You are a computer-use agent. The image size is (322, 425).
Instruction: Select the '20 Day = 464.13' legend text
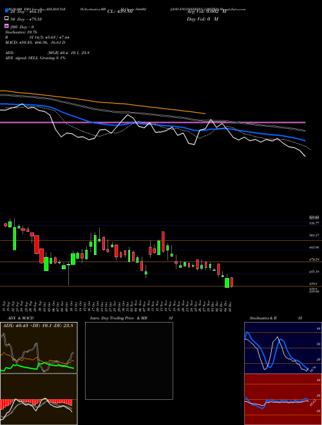click(x=26, y=12)
